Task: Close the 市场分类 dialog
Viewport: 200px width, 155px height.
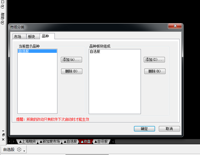Action: tap(175, 26)
